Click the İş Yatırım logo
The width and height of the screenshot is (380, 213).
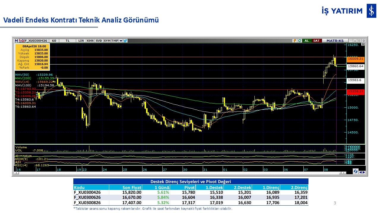tap(371, 11)
